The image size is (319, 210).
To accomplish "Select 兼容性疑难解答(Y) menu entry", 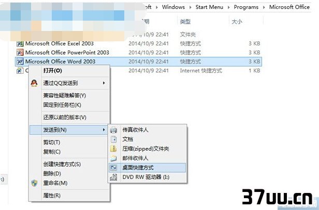I will pyautogui.click(x=65, y=95).
